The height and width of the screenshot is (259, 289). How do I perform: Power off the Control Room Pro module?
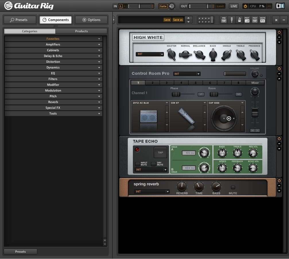pos(279,68)
